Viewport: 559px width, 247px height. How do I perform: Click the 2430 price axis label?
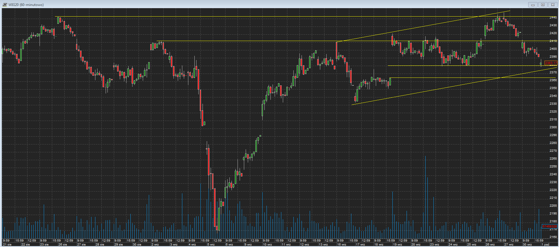[x=553, y=25]
